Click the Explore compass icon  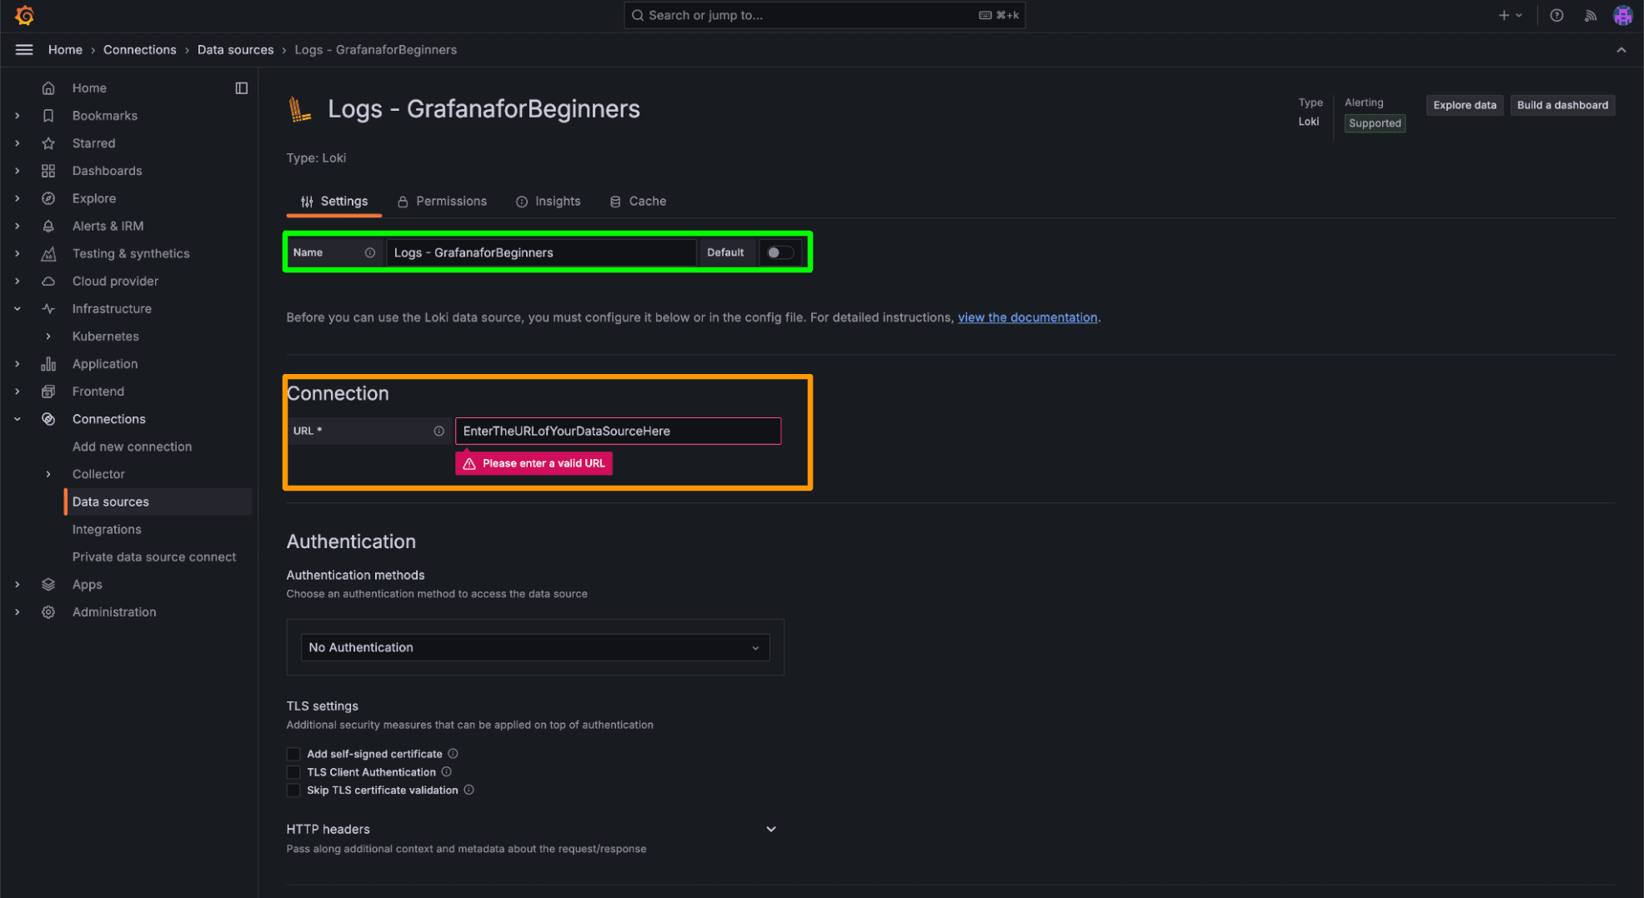pos(48,197)
